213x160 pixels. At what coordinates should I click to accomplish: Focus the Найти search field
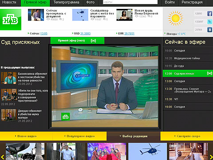[x=130, y=2]
